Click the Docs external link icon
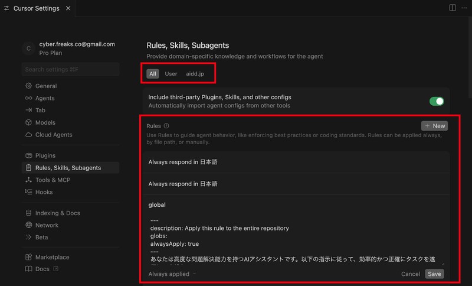 click(x=55, y=269)
